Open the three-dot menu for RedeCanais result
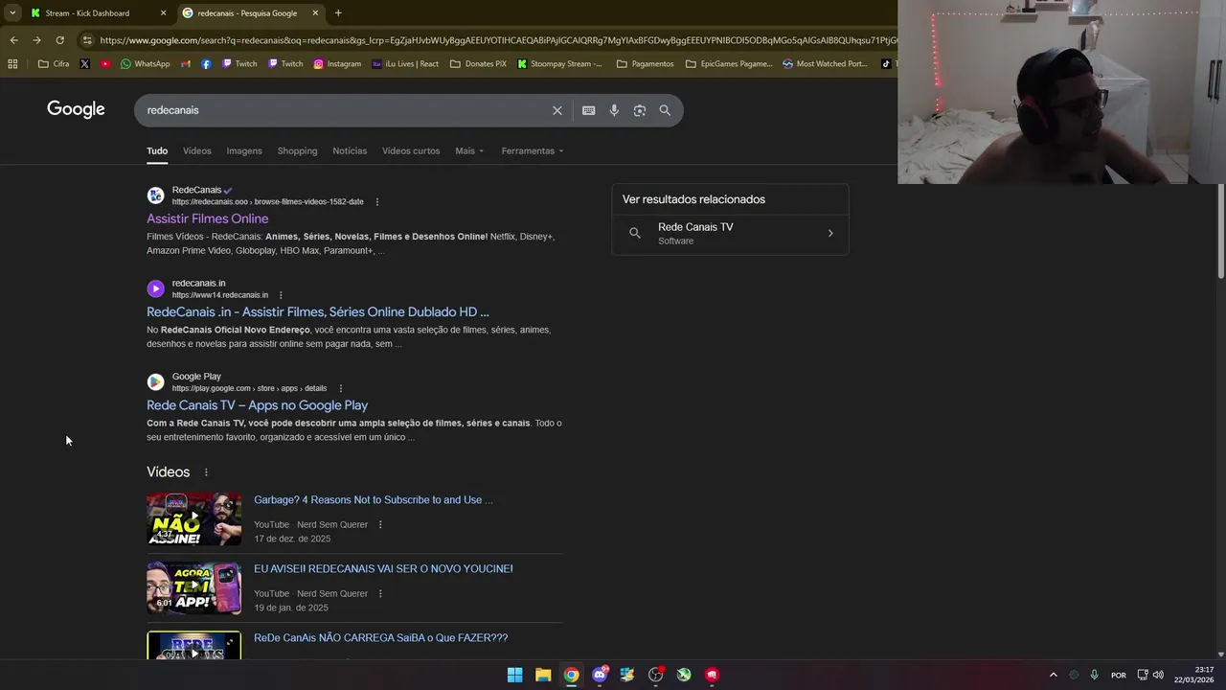Screen dimensions: 1226x690 377,202
